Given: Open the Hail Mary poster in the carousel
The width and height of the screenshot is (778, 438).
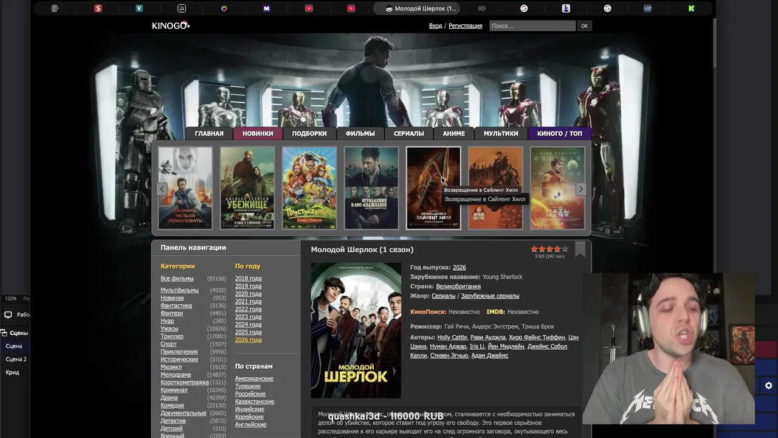Looking at the screenshot, I should [x=557, y=188].
